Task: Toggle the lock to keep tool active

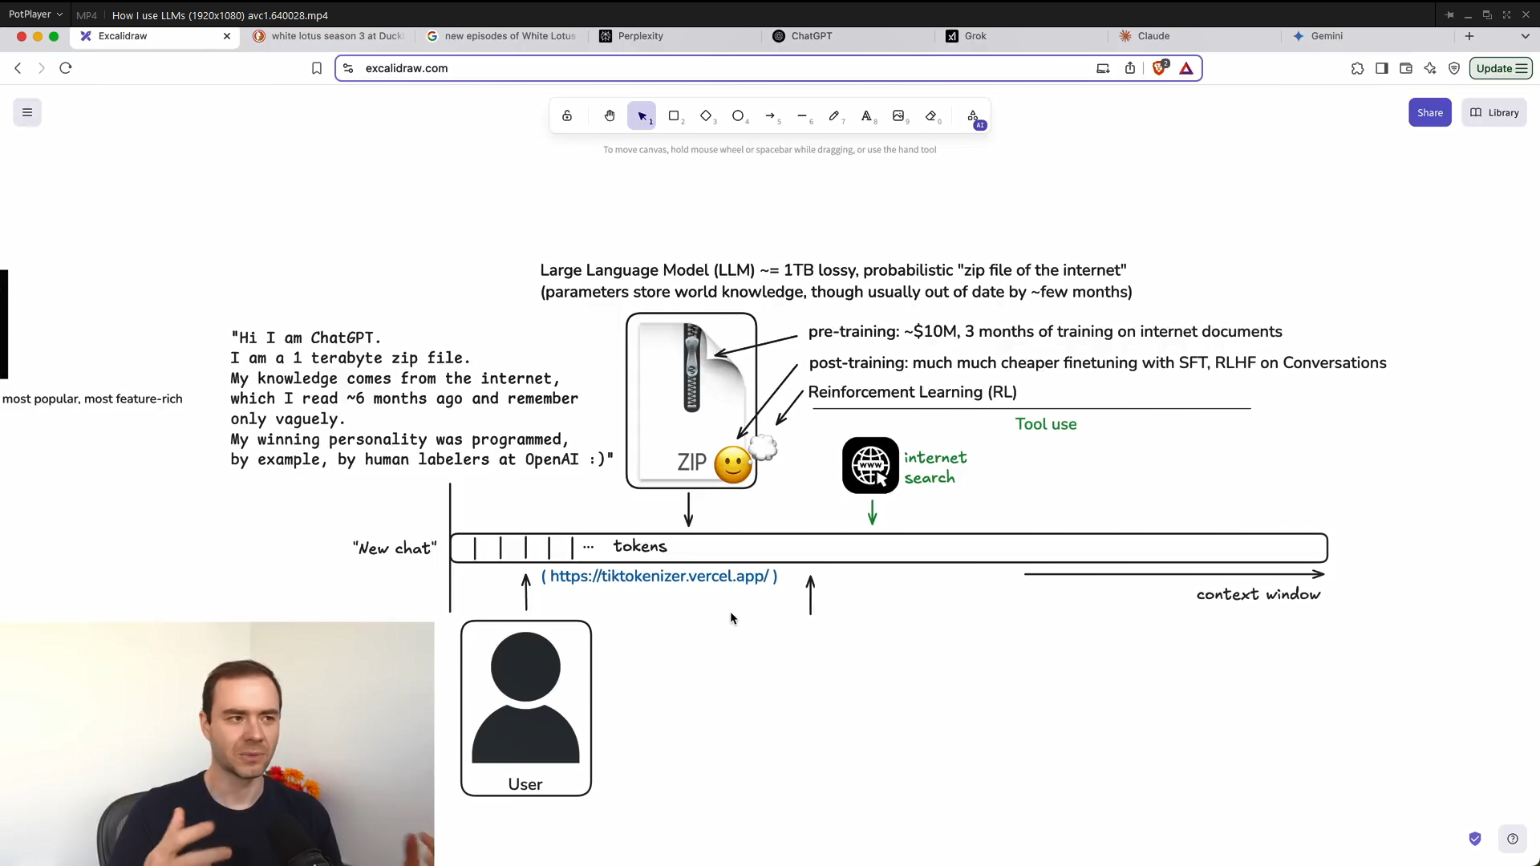Action: click(567, 115)
